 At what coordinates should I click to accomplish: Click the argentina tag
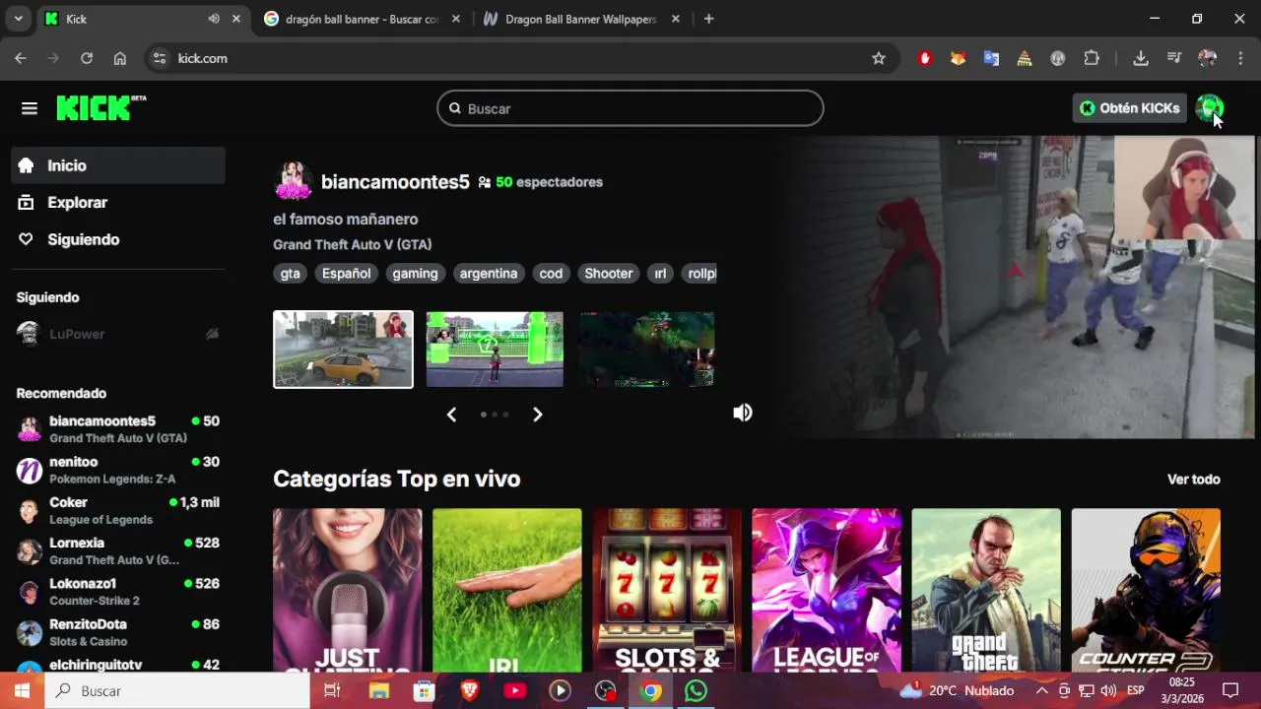pyautogui.click(x=489, y=274)
